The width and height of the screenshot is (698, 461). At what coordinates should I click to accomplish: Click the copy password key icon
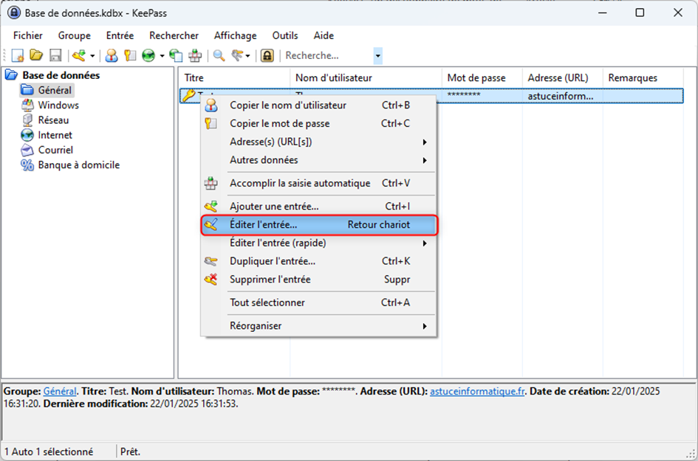131,55
